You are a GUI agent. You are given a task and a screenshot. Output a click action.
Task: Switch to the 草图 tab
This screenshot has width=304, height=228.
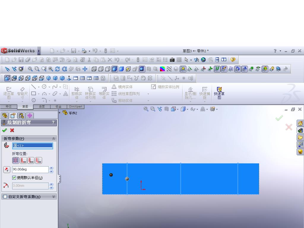tap(25, 107)
